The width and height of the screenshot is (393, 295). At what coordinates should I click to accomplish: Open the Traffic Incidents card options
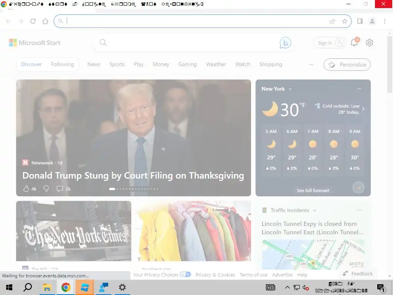(x=359, y=210)
